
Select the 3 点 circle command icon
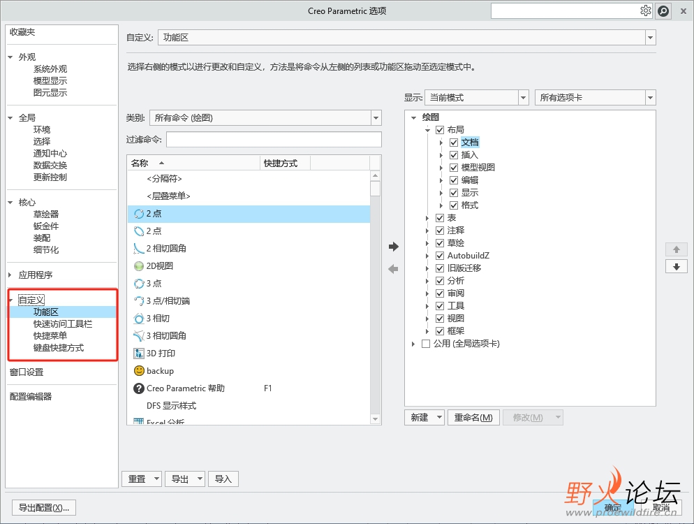139,284
